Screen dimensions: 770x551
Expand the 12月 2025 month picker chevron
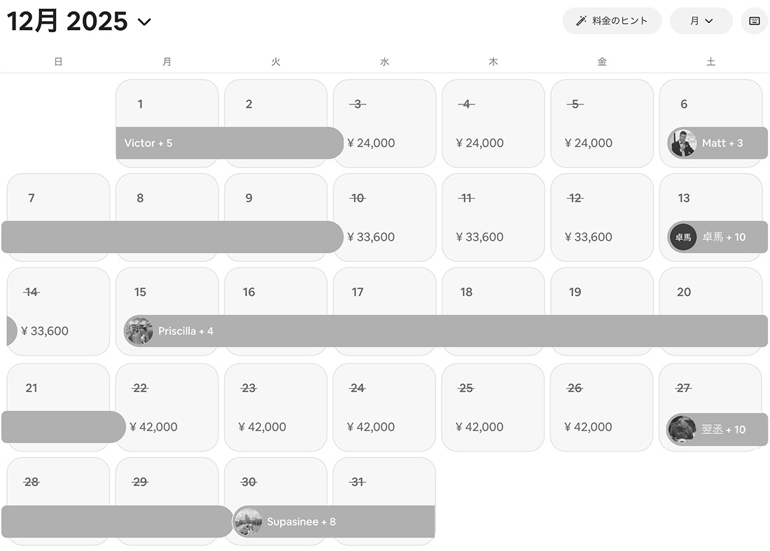[x=144, y=22]
